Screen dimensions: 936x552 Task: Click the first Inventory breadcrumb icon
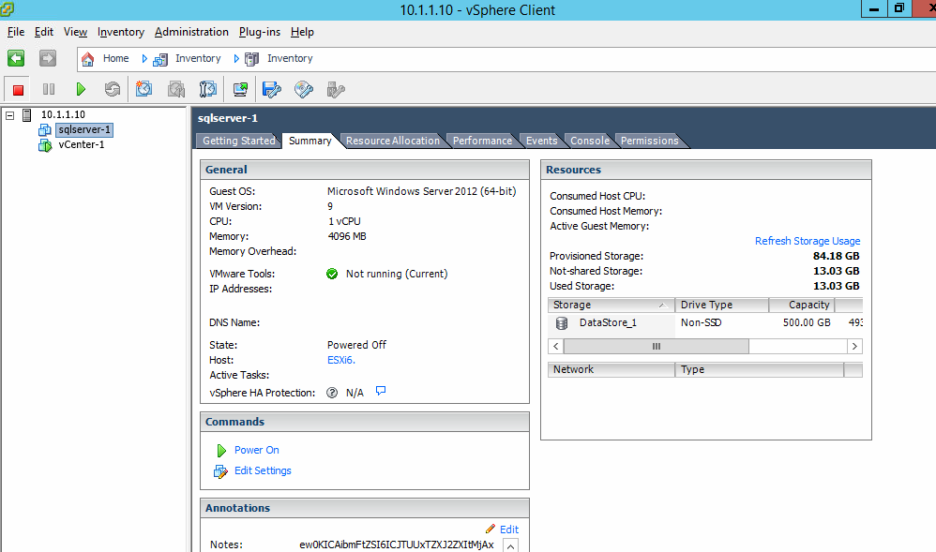(x=160, y=58)
